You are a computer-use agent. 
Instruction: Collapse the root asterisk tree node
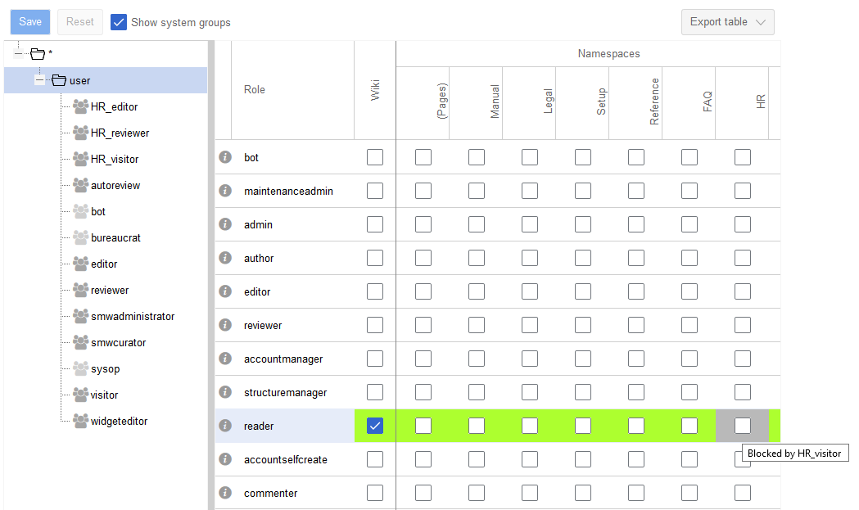tap(19, 54)
